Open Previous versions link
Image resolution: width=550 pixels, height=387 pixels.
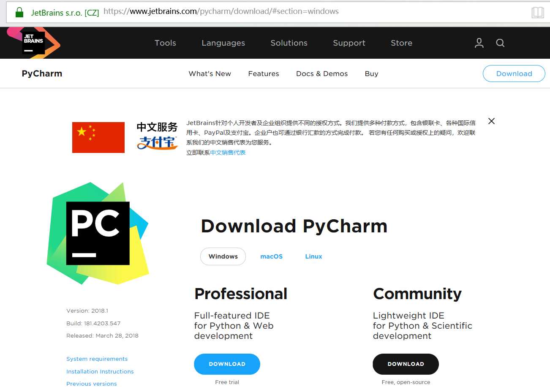(x=91, y=384)
